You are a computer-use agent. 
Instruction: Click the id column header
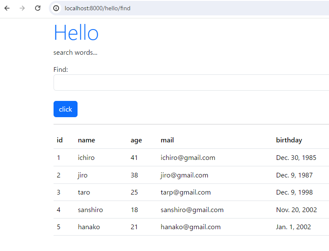[x=60, y=140]
